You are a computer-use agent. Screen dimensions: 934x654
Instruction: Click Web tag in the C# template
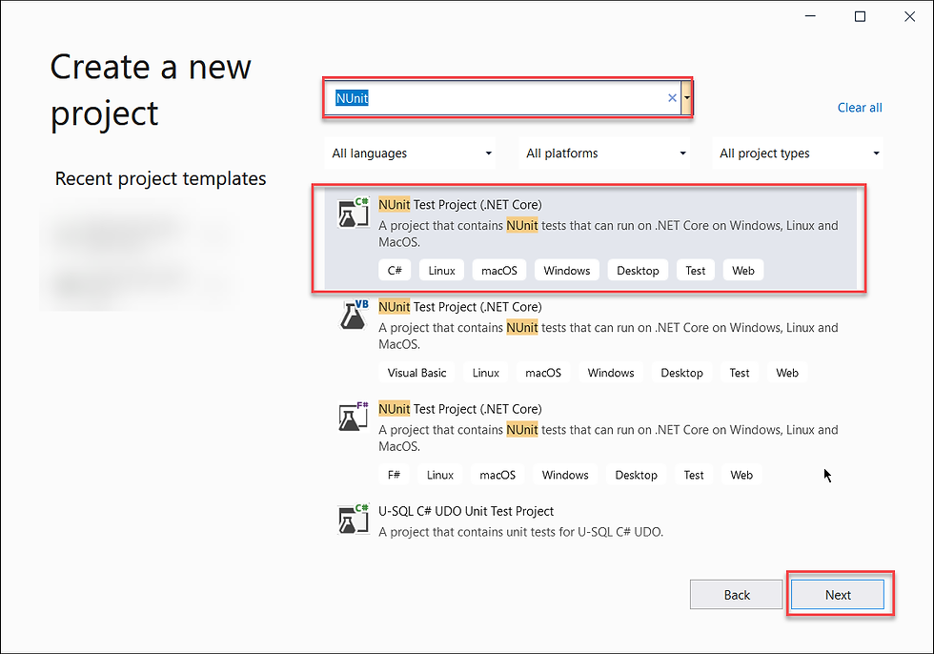tap(742, 271)
